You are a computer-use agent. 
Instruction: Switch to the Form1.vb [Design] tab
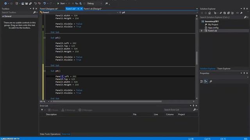point(93,9)
